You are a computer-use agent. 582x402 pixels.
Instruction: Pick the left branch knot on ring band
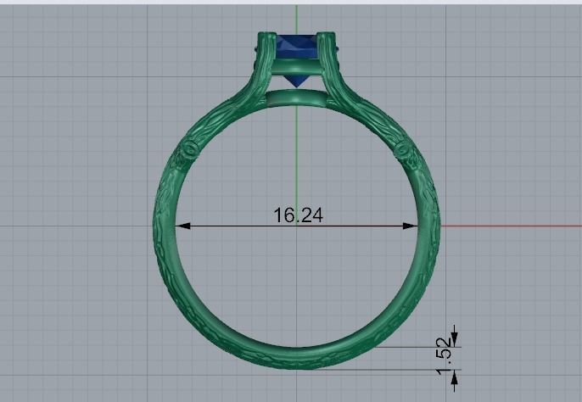190,149
